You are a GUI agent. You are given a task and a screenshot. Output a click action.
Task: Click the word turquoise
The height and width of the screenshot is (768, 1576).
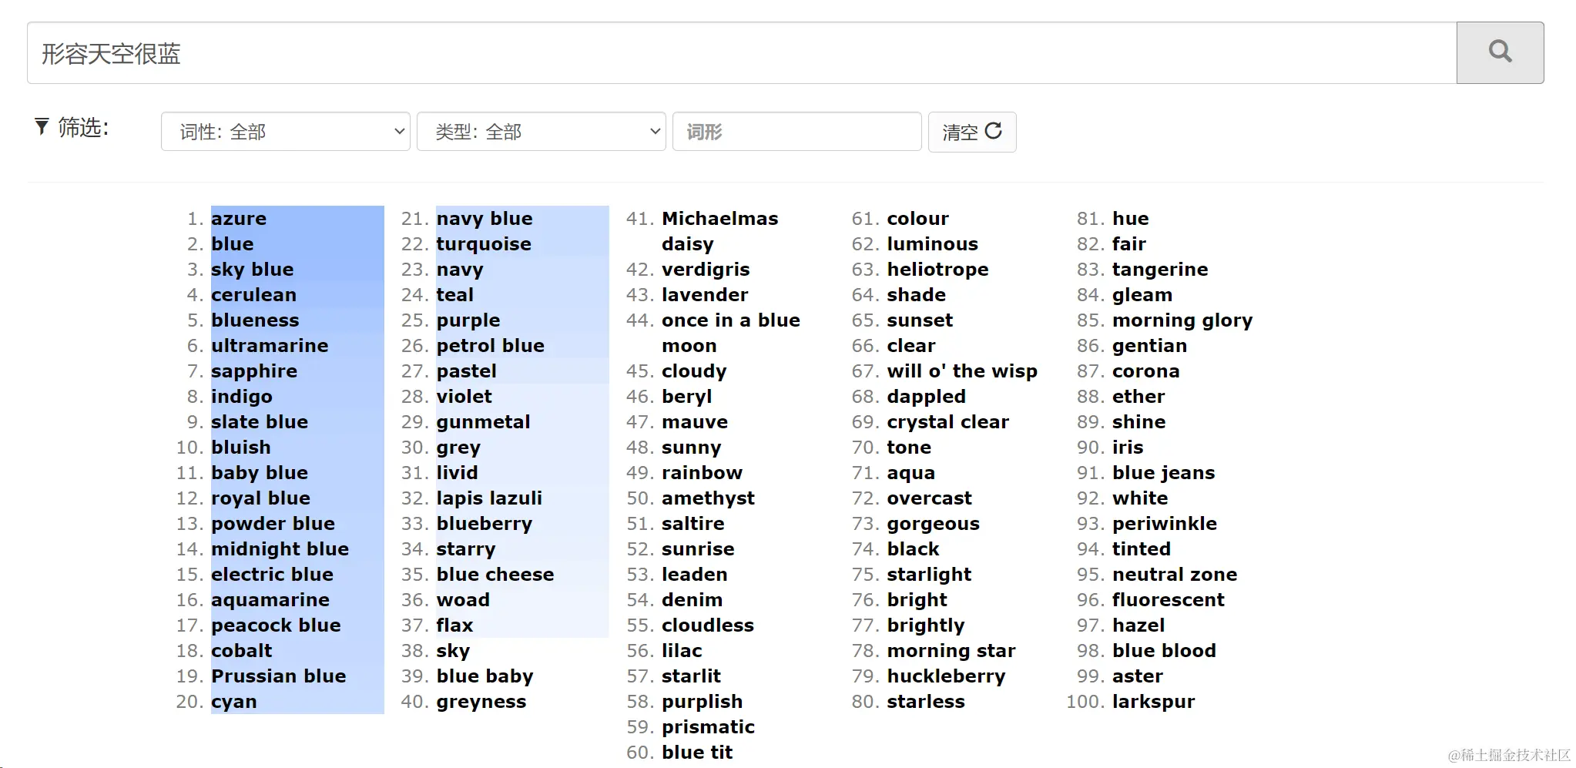[x=484, y=243]
